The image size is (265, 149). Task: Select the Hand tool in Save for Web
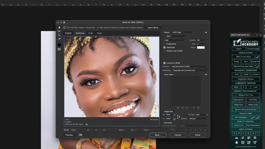pos(59,27)
